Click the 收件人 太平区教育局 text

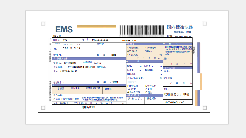65,63
